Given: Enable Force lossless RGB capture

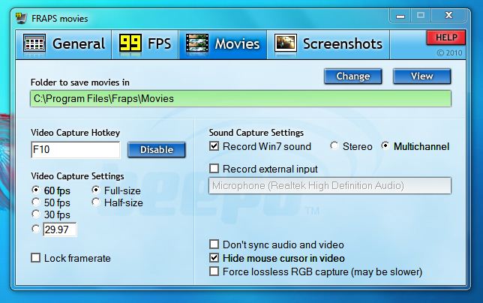Looking at the screenshot, I should 316,271.
